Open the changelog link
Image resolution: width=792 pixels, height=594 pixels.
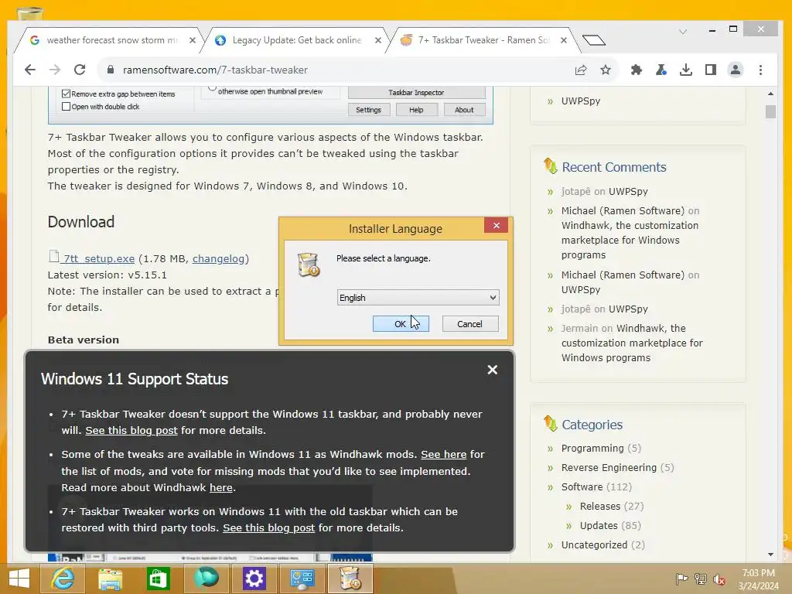pyautogui.click(x=218, y=258)
